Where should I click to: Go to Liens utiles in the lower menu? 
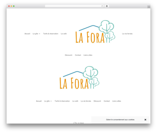click(x=116, y=101)
